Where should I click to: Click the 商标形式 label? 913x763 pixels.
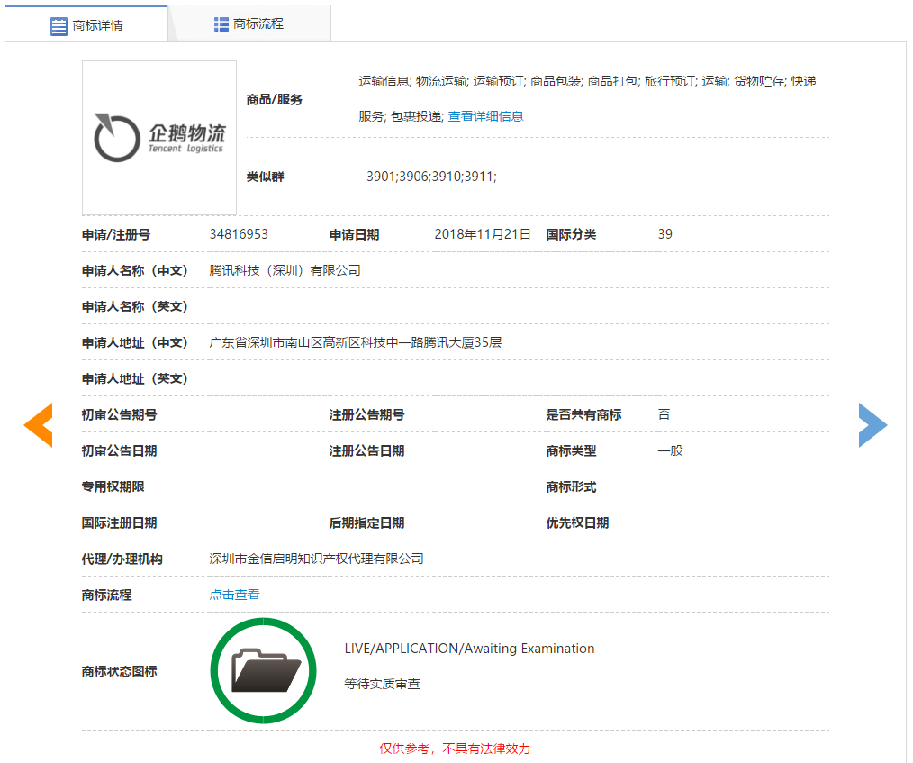[x=571, y=487]
